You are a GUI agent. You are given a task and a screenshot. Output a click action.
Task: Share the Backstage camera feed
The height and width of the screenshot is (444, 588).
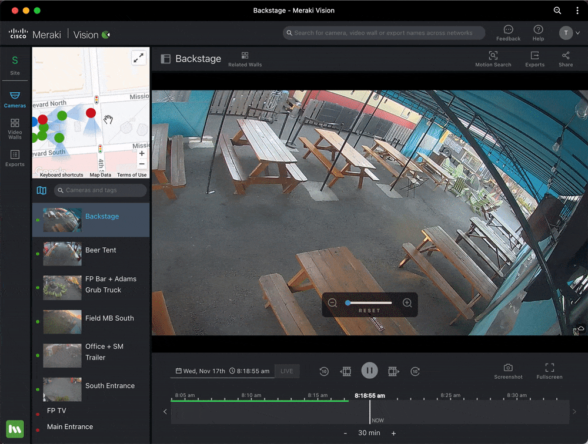565,58
